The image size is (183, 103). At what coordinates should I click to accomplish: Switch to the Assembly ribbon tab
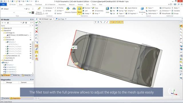(x=29, y=5)
